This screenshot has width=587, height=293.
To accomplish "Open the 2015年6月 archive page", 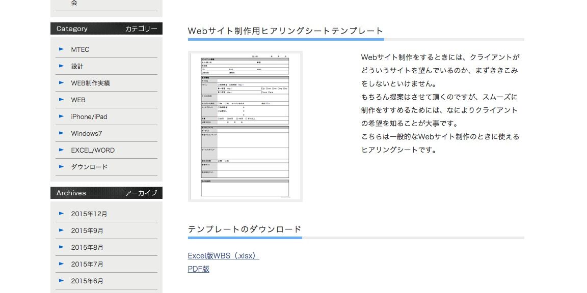I will tap(87, 281).
